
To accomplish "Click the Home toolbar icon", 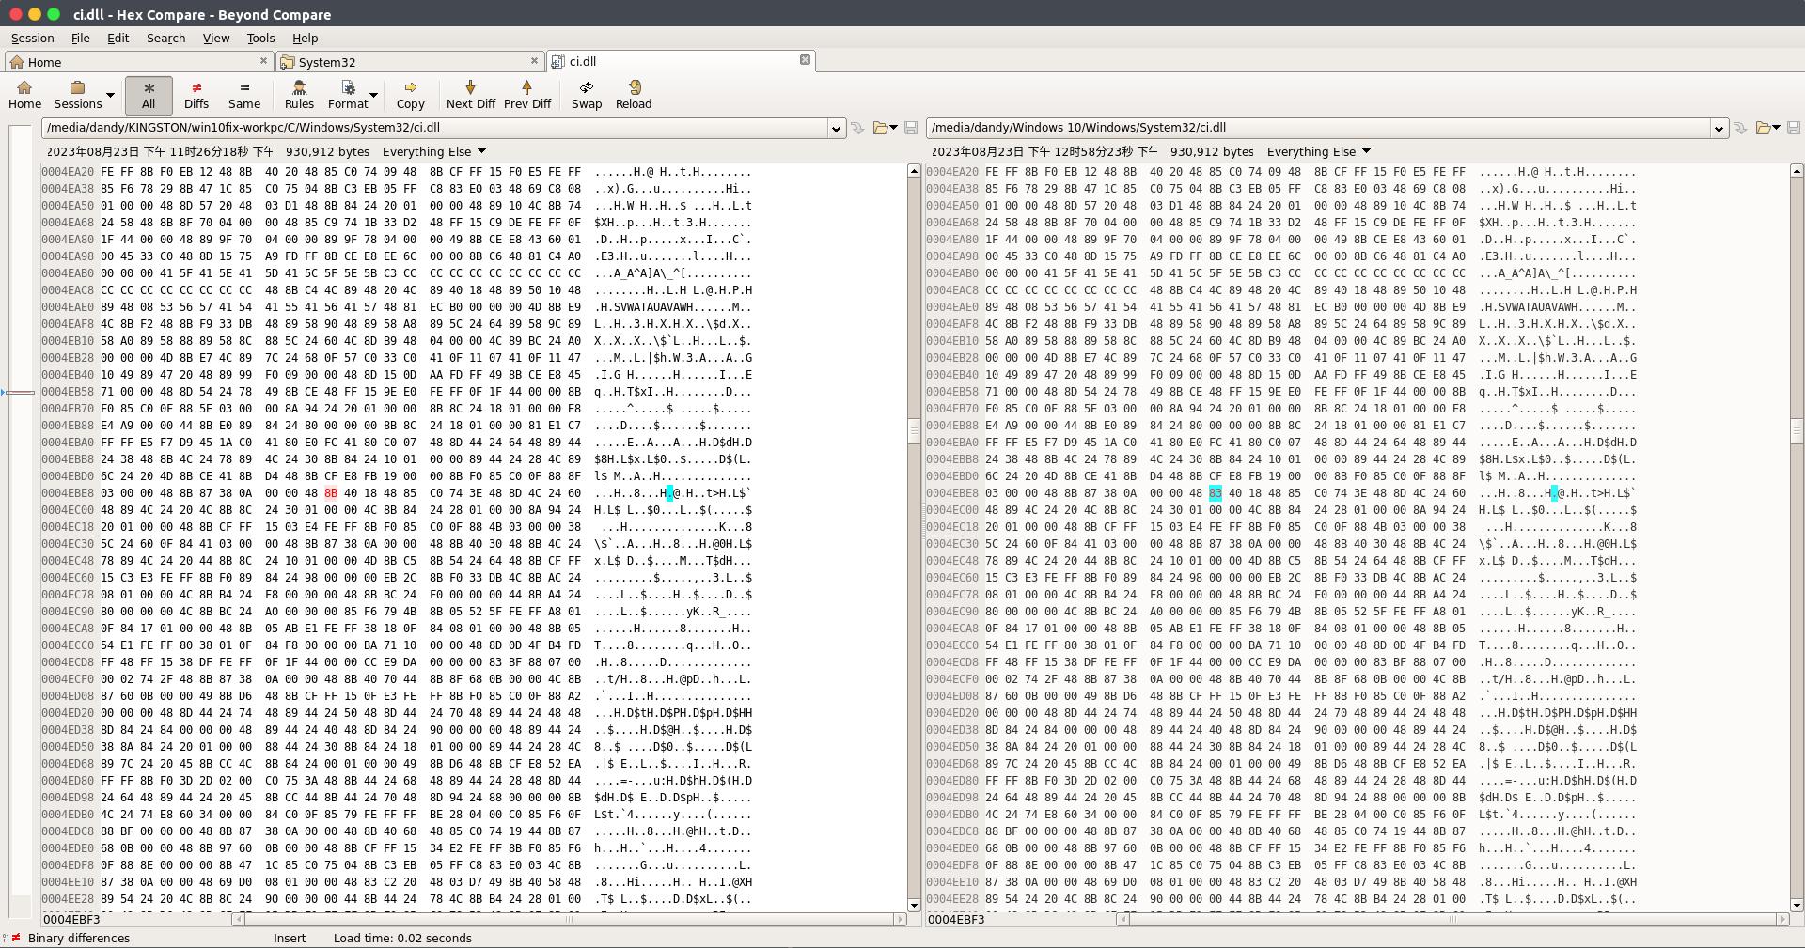I will pyautogui.click(x=24, y=94).
